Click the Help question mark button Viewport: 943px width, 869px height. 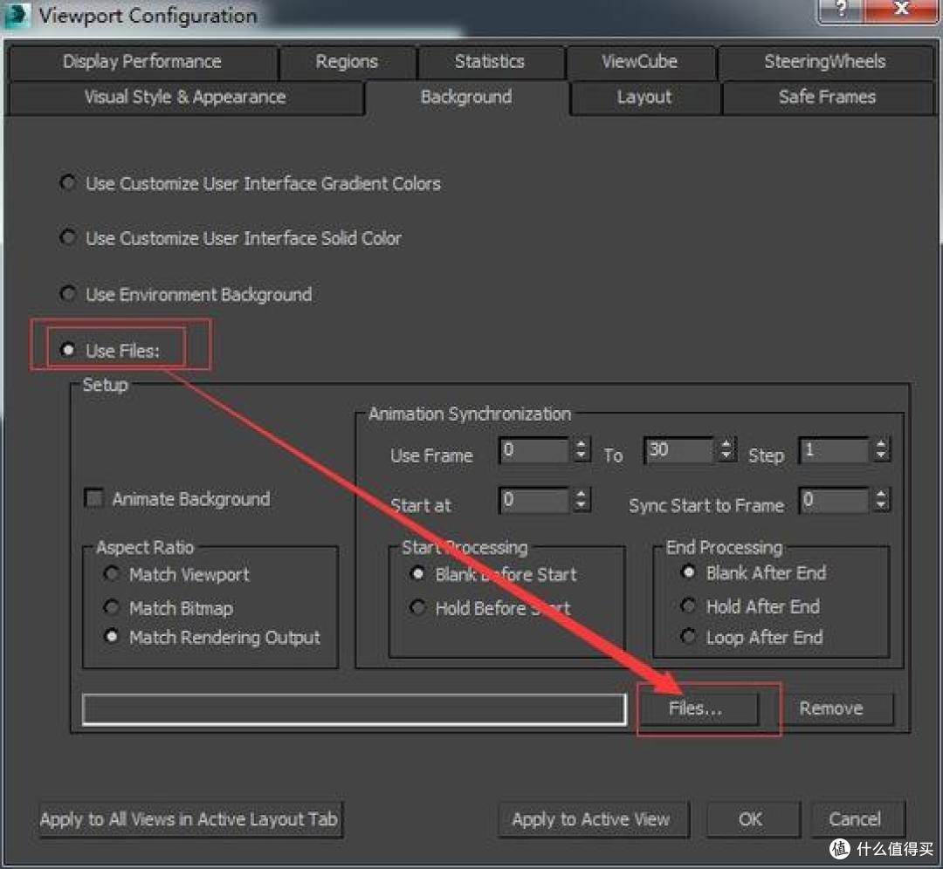coord(842,9)
